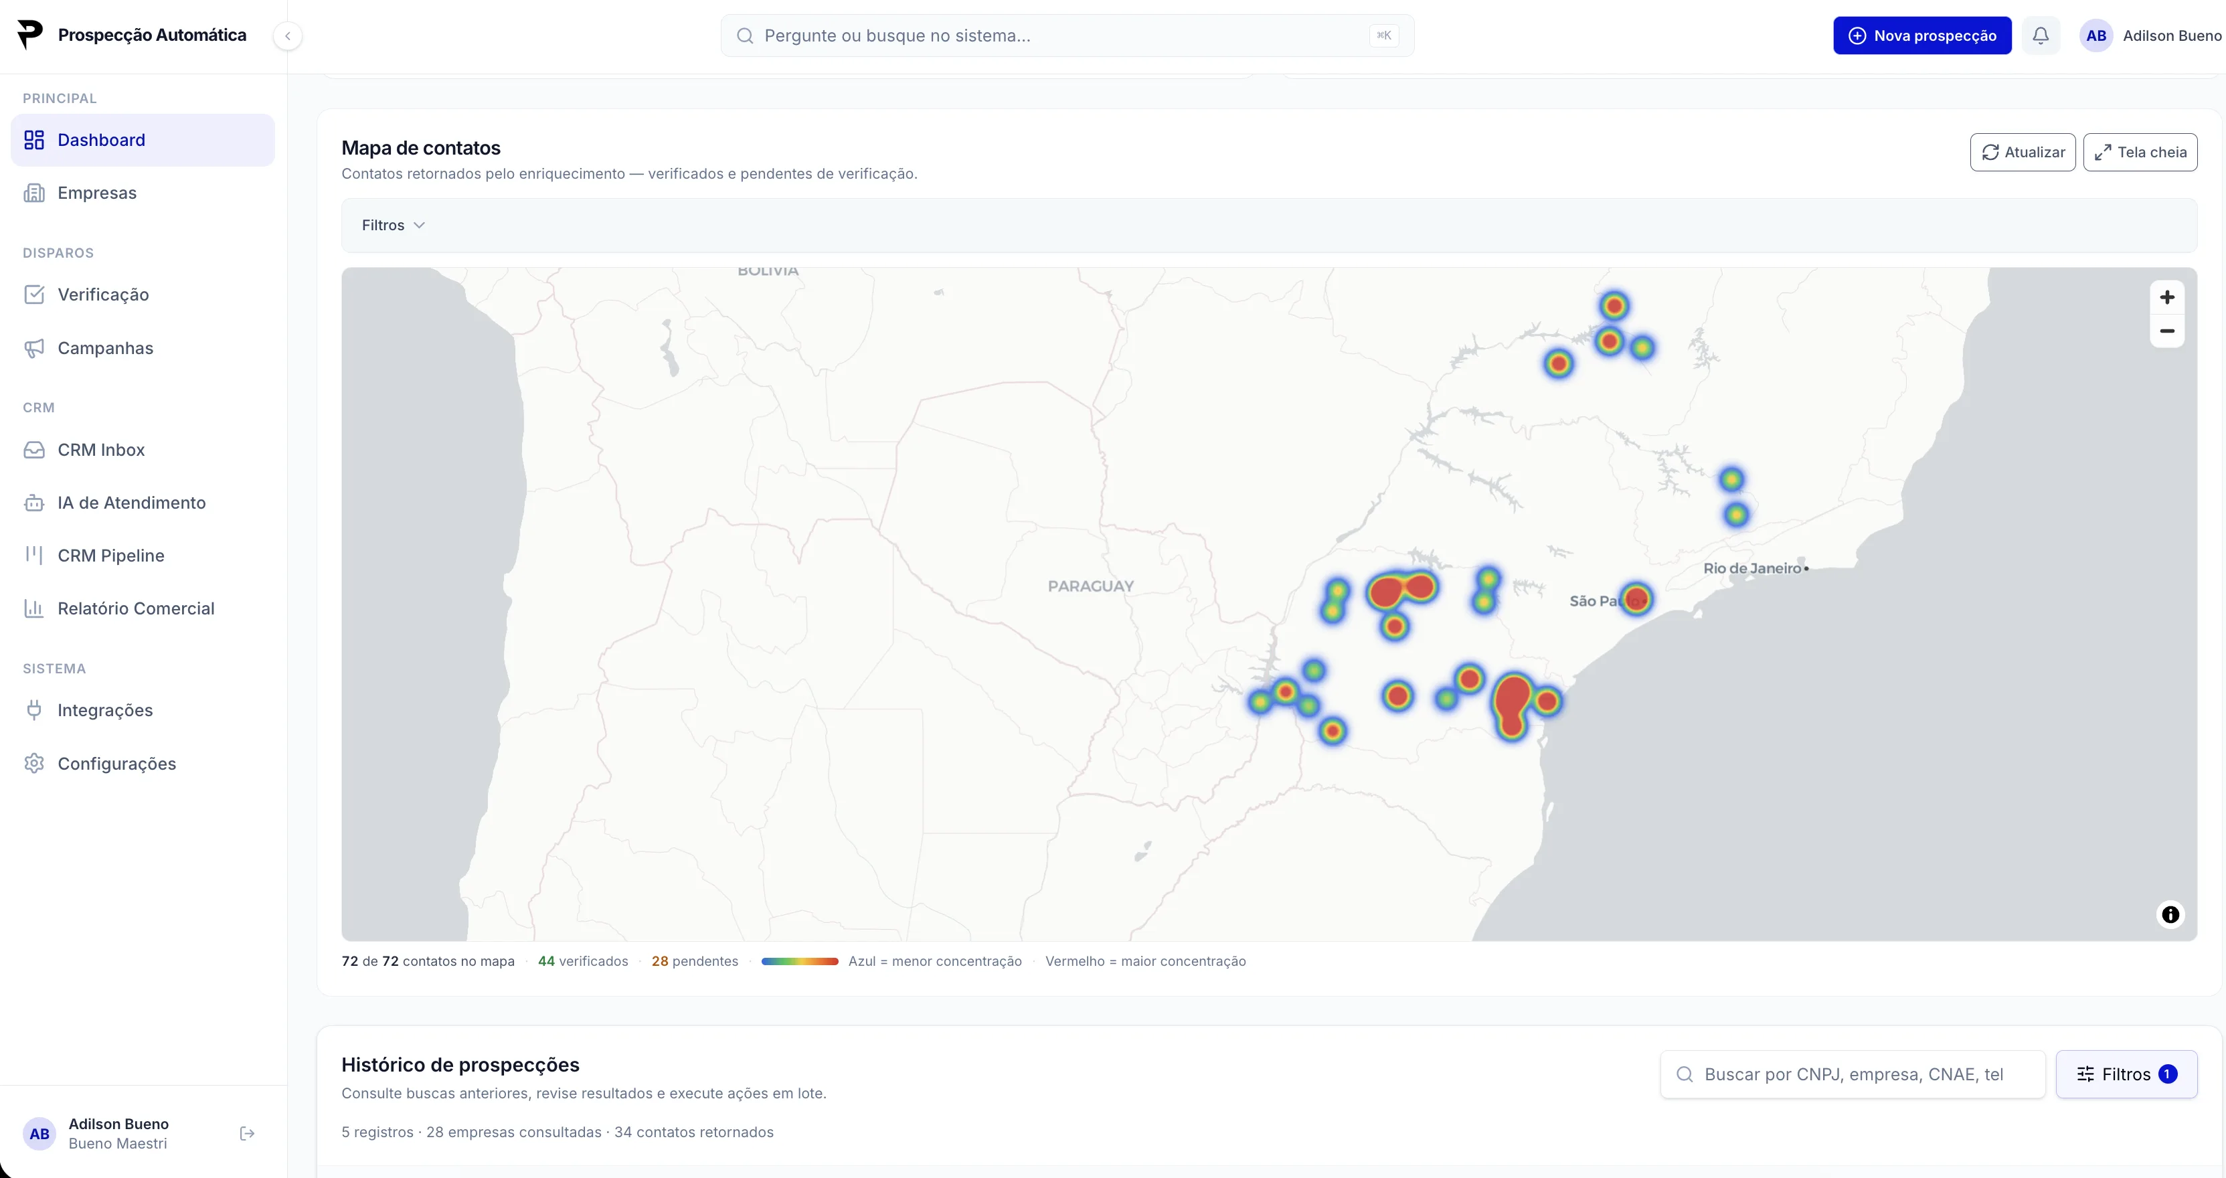Click the Prospecção Automática logo icon

coord(30,35)
